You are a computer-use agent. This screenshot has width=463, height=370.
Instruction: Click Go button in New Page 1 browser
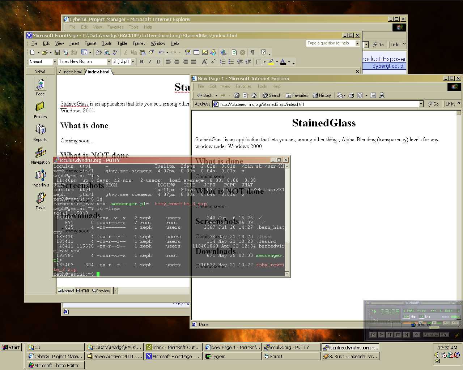pos(433,104)
